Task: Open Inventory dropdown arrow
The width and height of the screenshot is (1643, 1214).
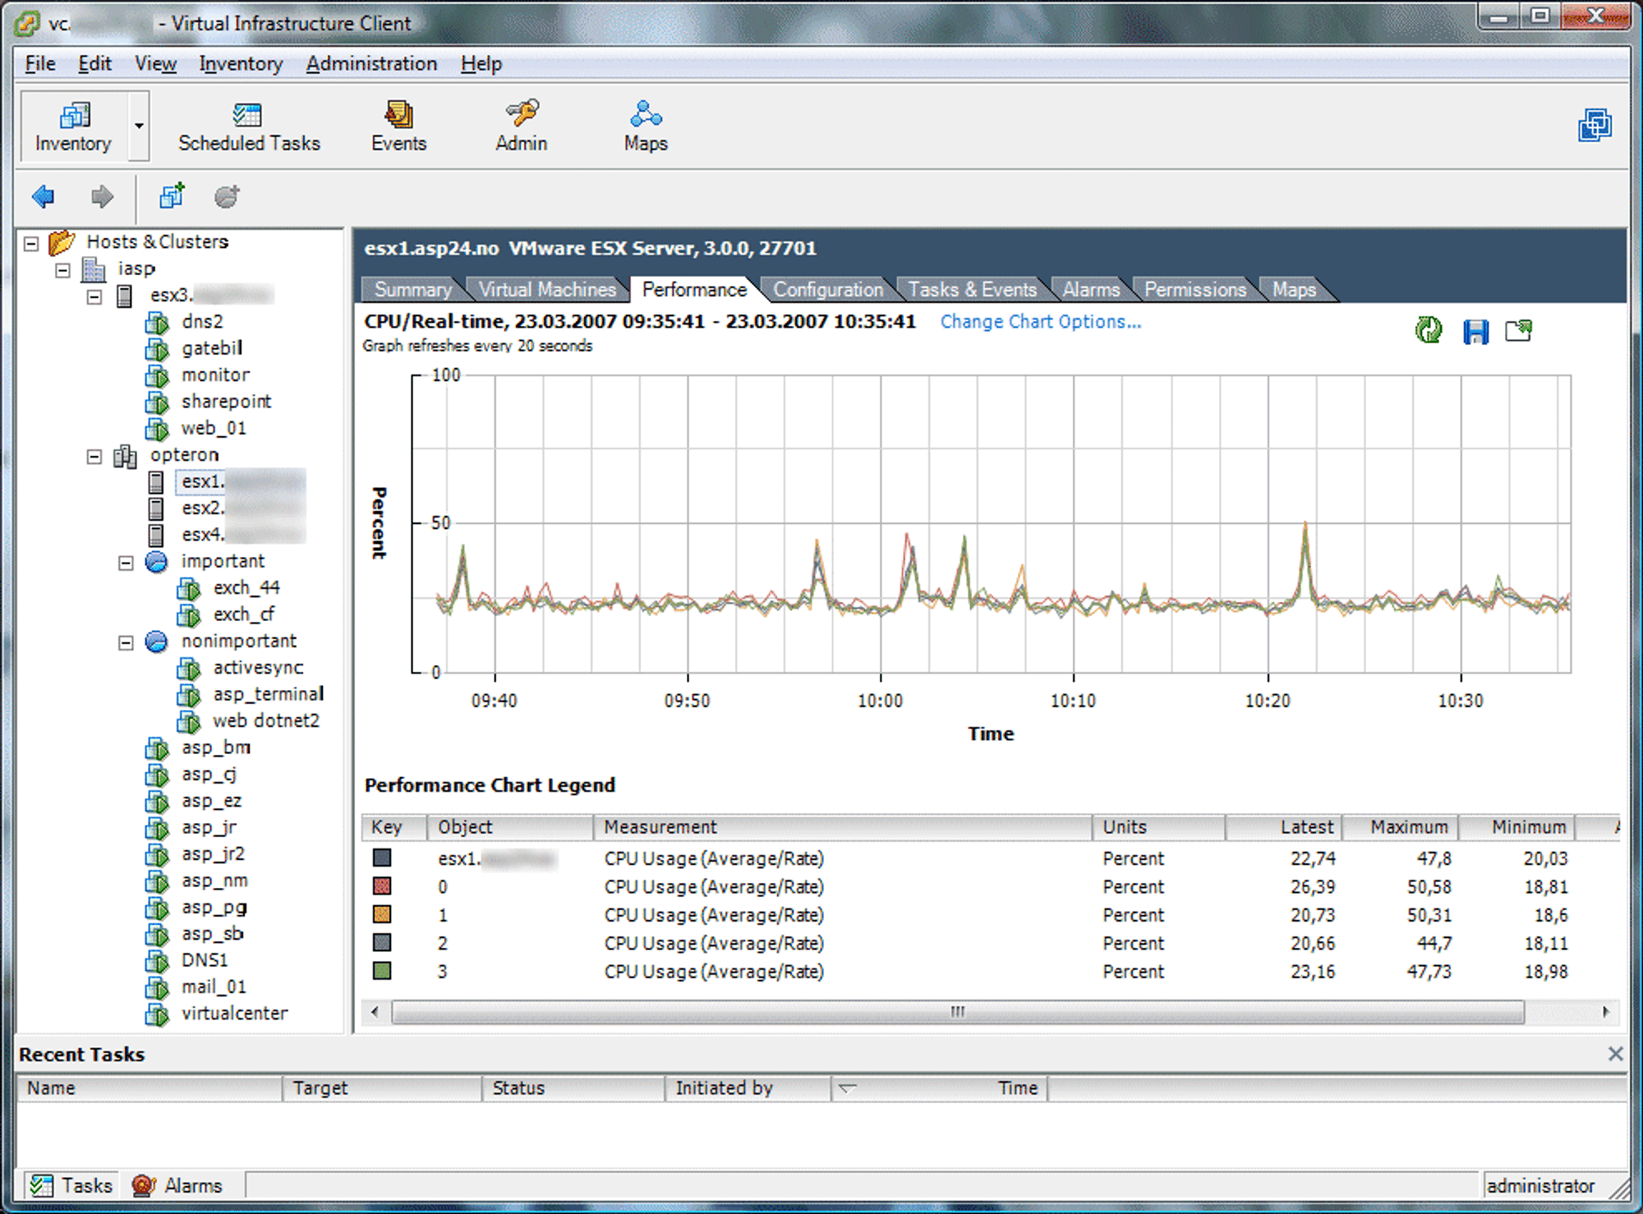Action: pos(139,126)
